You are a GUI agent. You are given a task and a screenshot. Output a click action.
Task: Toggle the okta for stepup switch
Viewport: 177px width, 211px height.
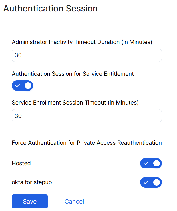tap(151, 182)
